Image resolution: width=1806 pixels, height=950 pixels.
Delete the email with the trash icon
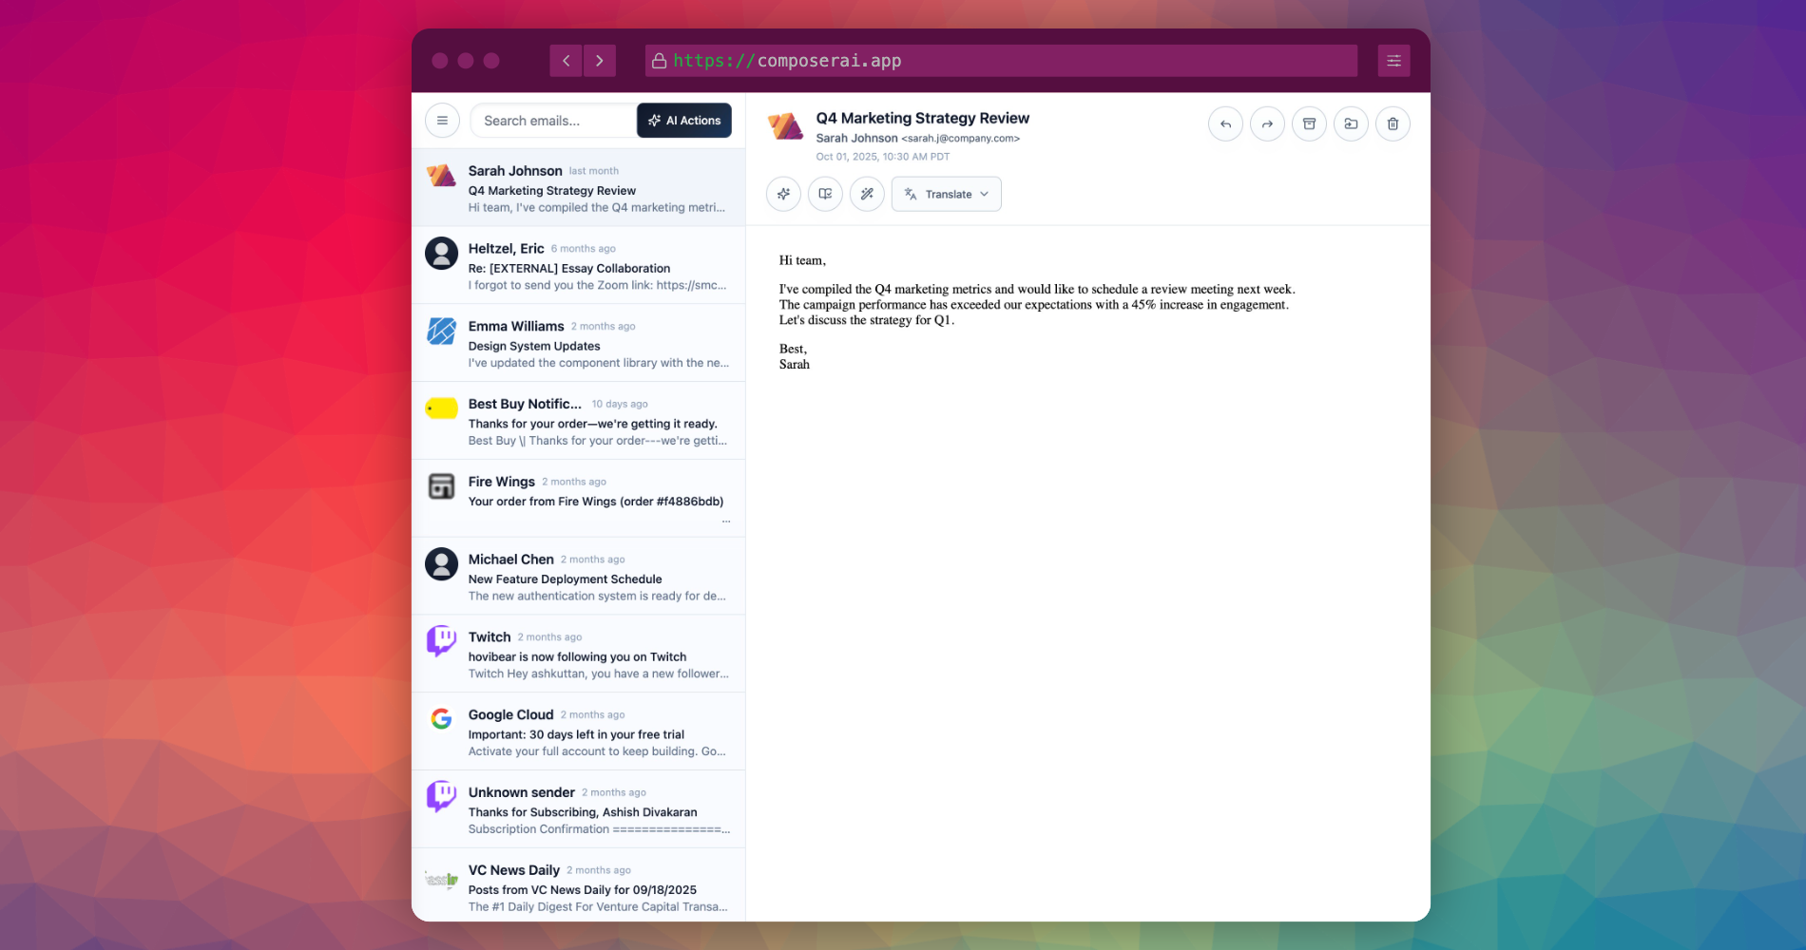coord(1393,123)
